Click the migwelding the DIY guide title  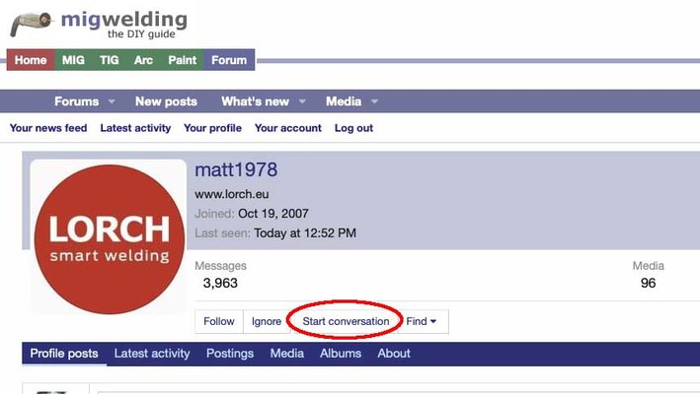point(124,25)
